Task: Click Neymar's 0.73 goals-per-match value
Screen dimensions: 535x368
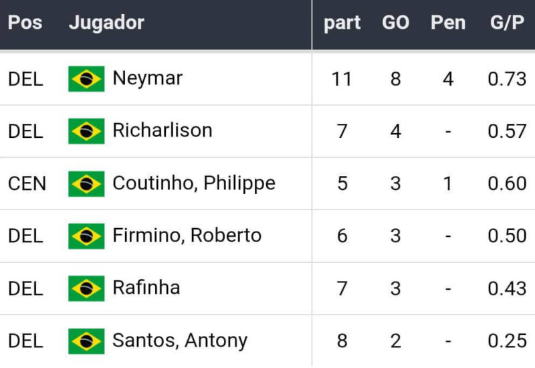Action: point(507,79)
